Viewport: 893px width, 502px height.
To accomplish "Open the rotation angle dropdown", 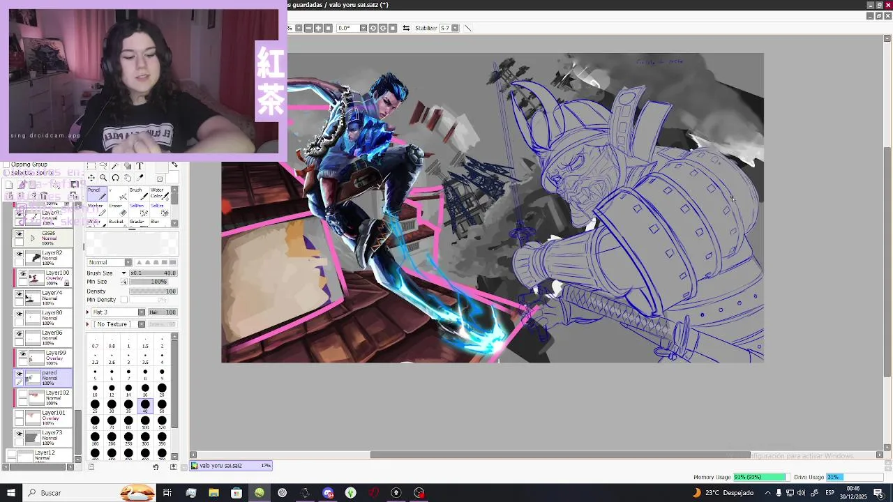I will [363, 28].
